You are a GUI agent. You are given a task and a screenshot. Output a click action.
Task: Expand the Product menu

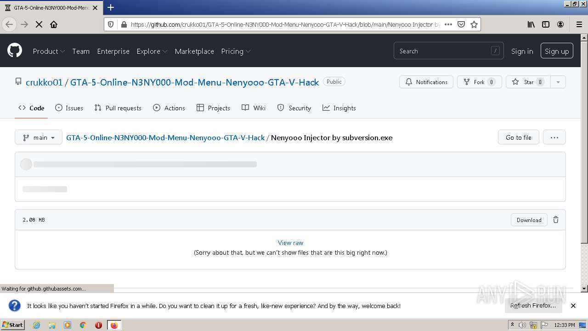49,51
